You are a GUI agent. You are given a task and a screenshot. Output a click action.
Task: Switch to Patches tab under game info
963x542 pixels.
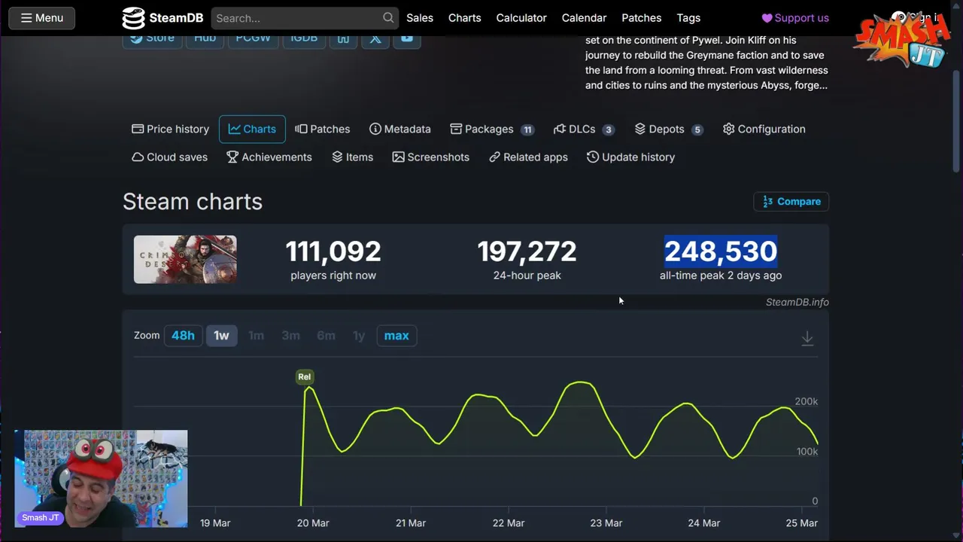[323, 129]
